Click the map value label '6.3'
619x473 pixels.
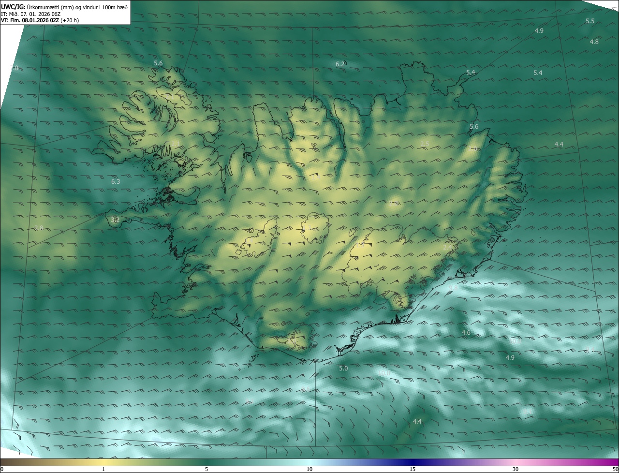(x=116, y=182)
